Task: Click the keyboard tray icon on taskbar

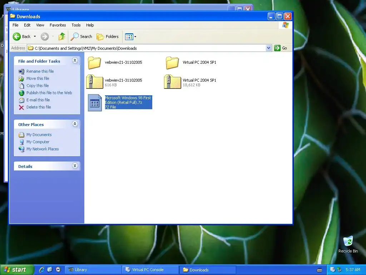Action: [x=320, y=270]
